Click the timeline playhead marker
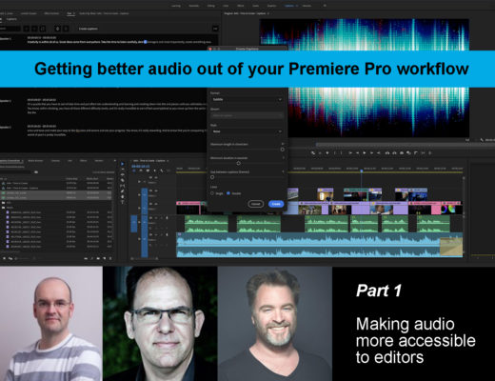The image size is (495, 381). click(x=361, y=171)
